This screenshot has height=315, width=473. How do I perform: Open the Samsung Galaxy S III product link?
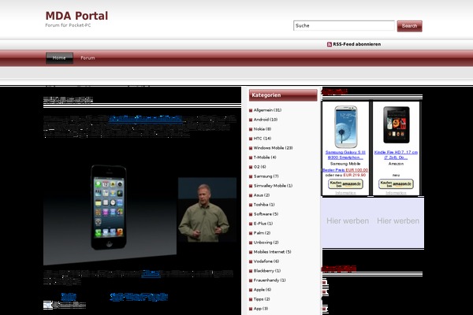tap(345, 154)
